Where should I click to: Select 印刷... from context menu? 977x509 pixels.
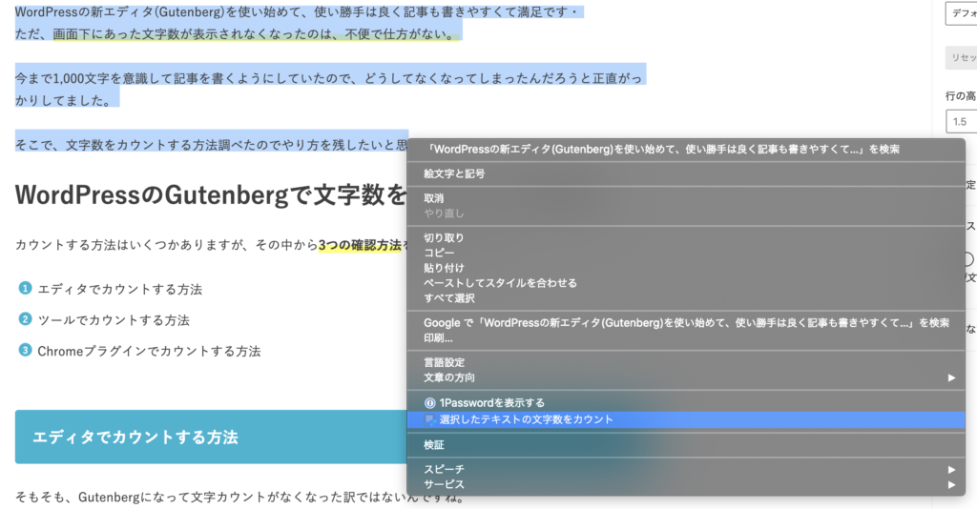coord(685,338)
